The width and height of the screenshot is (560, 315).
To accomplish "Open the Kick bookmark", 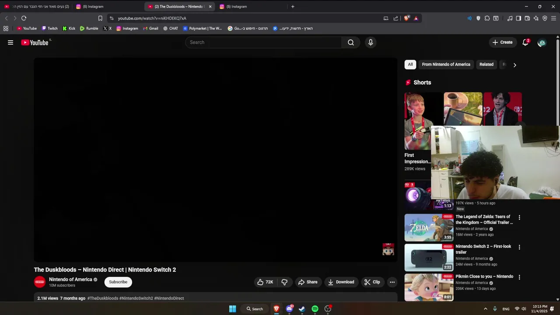I will click(x=69, y=28).
